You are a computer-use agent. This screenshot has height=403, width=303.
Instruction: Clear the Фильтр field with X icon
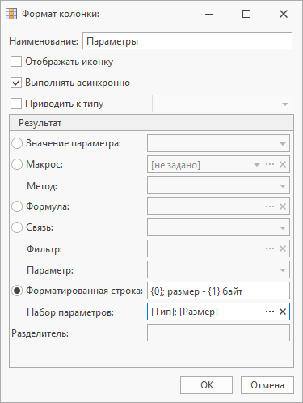283,248
